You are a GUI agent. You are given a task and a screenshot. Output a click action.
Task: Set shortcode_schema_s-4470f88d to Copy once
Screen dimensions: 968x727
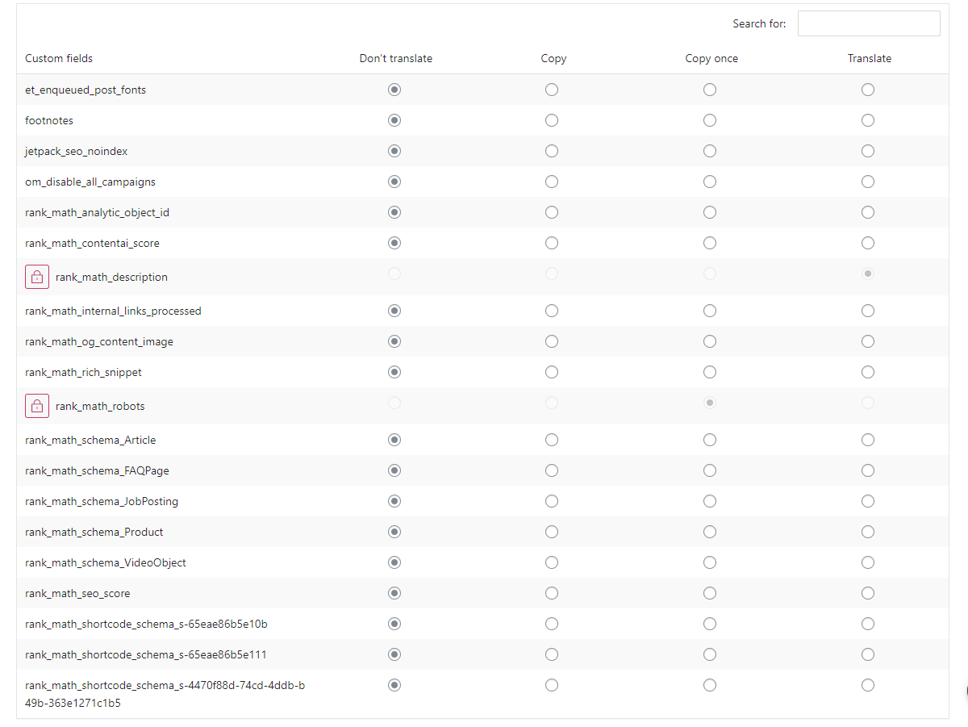pyautogui.click(x=710, y=685)
